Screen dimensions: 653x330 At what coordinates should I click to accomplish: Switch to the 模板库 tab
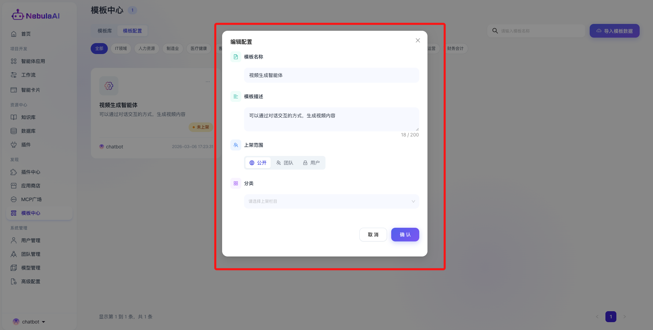tap(104, 31)
